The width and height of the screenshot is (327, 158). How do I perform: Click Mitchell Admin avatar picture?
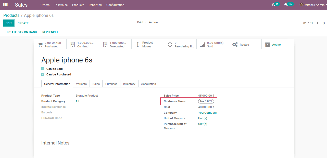[301, 5]
